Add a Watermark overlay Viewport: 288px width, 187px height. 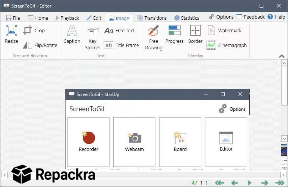coord(224,30)
